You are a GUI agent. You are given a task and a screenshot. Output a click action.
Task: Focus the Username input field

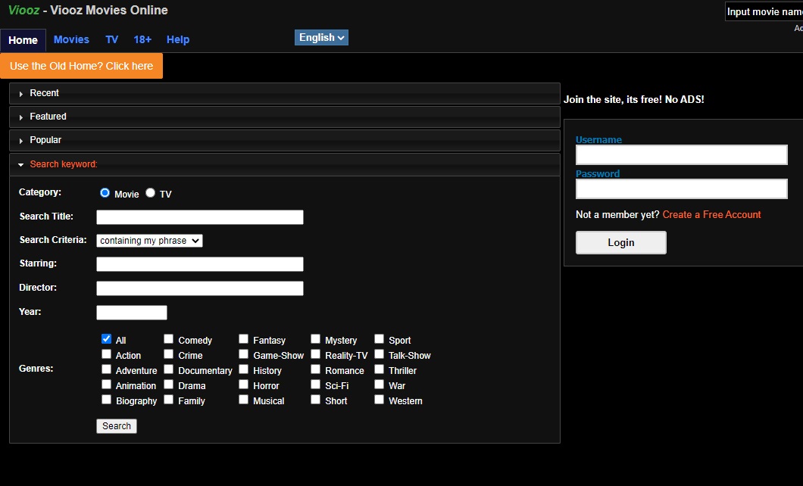pos(682,155)
